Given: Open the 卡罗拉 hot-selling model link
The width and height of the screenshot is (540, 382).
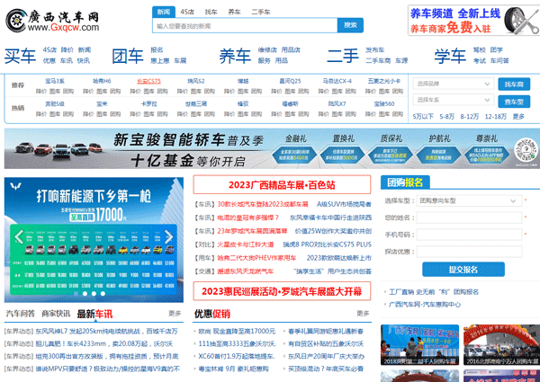Looking at the screenshot, I should coord(148,104).
